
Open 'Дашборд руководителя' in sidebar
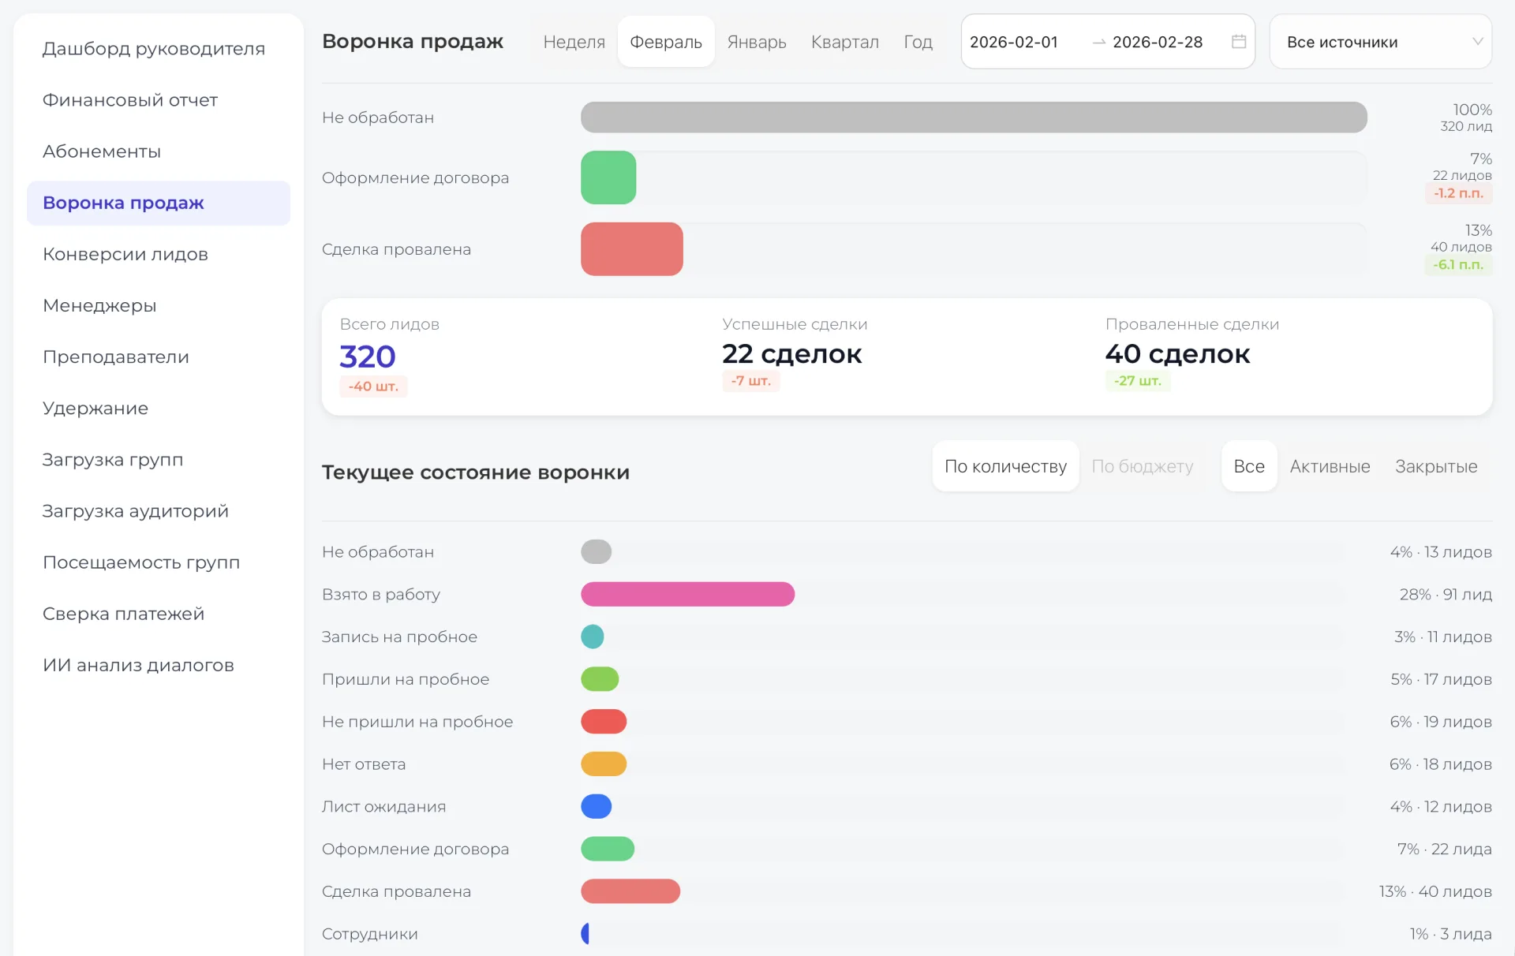click(x=159, y=49)
